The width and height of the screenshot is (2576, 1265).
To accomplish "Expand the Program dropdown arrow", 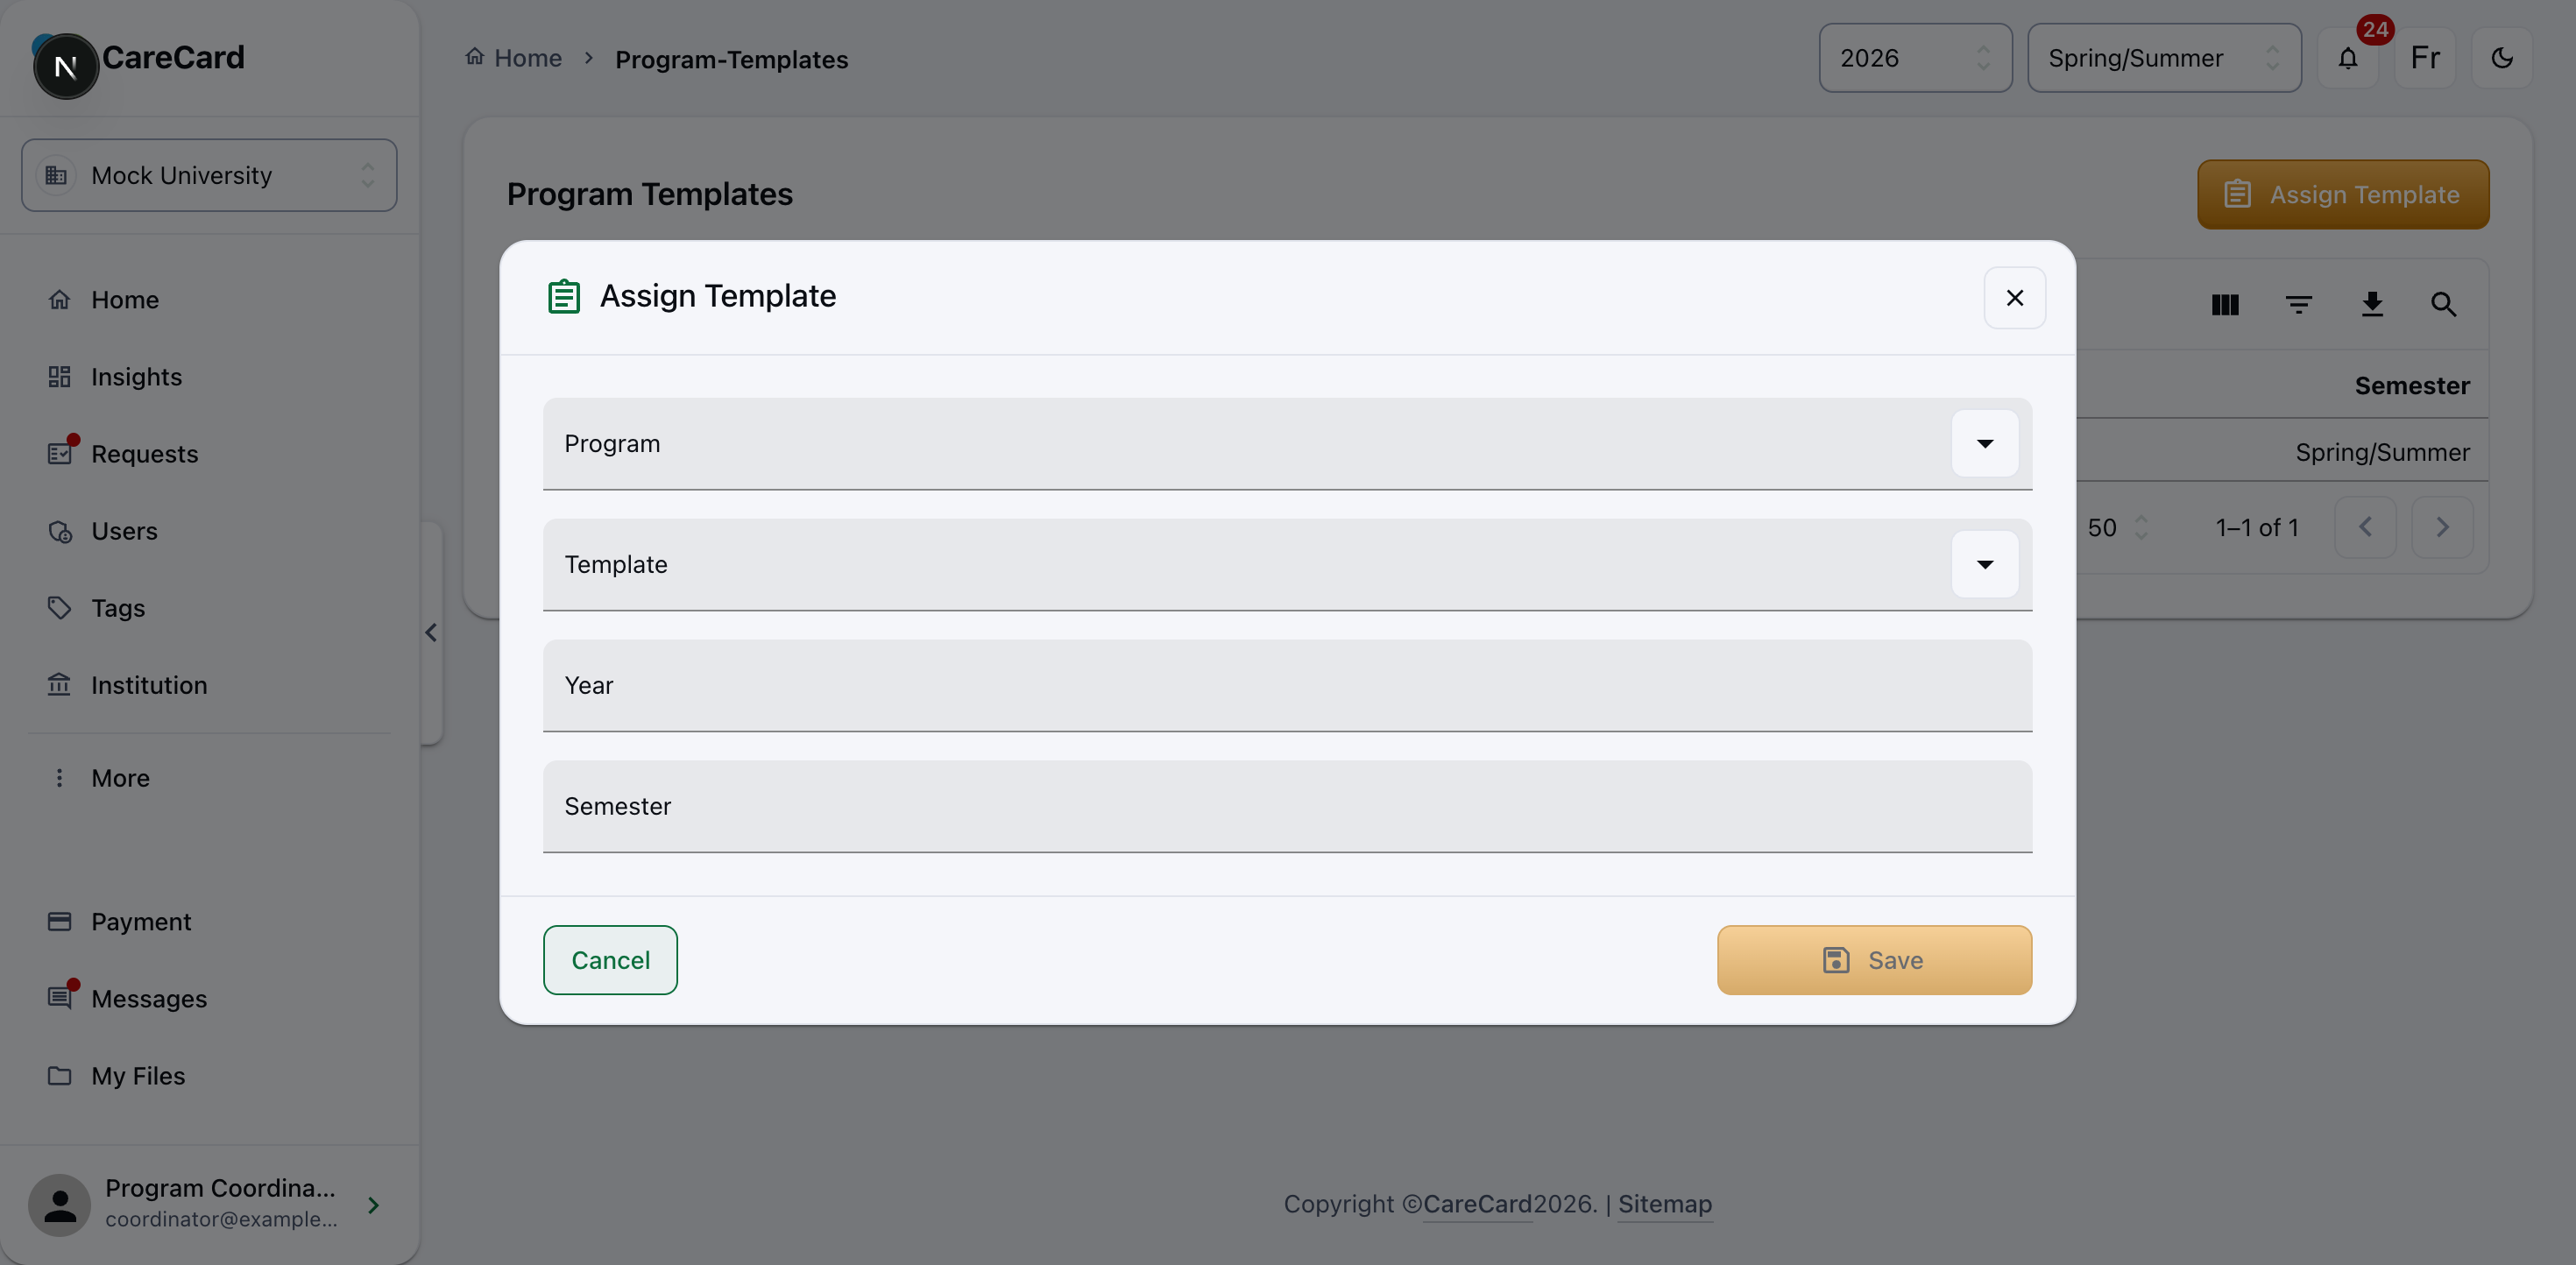I will [1984, 443].
